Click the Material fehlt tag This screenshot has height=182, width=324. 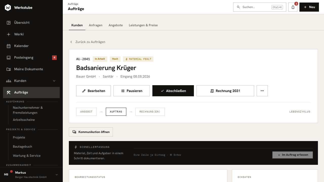pyautogui.click(x=138, y=59)
